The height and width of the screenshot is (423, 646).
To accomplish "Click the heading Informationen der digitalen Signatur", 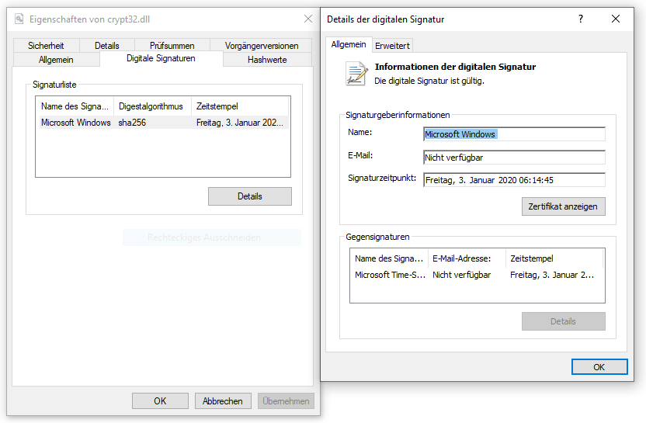I will [455, 67].
